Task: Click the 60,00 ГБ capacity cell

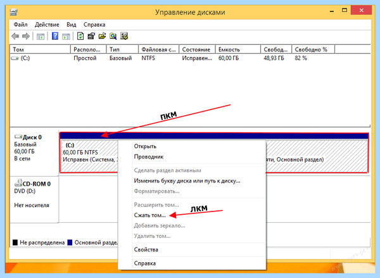Action: 229,58
